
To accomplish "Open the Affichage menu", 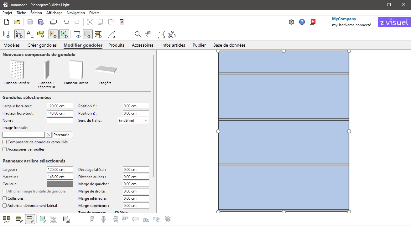I will 54,13.
